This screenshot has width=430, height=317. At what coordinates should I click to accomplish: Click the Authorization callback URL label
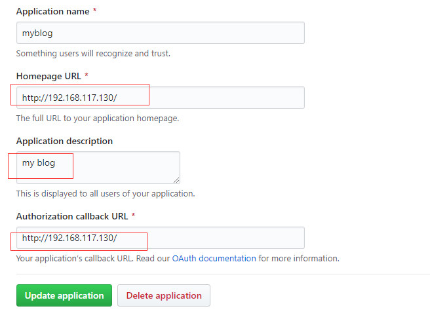pyautogui.click(x=72, y=216)
